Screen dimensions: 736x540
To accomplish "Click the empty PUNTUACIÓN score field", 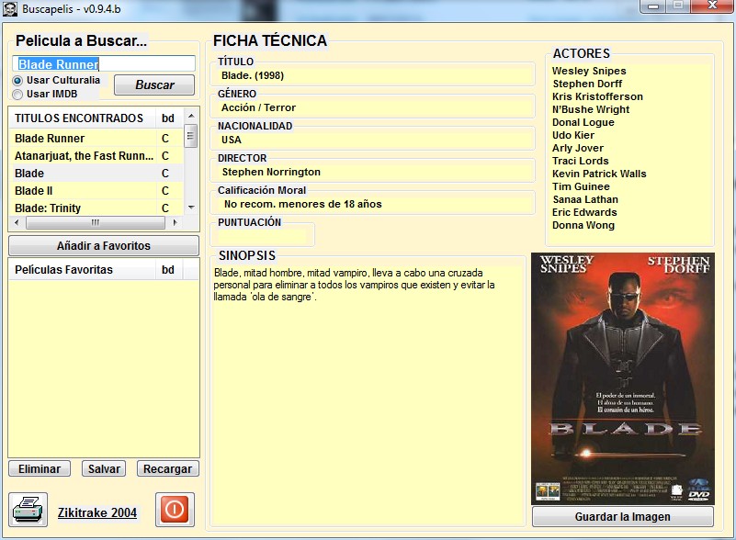I will point(263,235).
